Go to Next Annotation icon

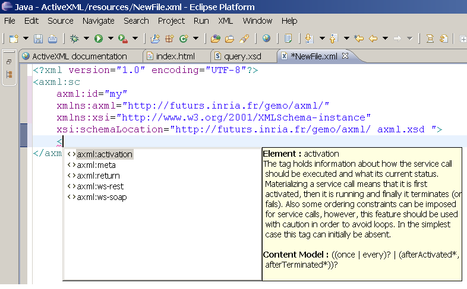pyautogui.click(x=310, y=39)
